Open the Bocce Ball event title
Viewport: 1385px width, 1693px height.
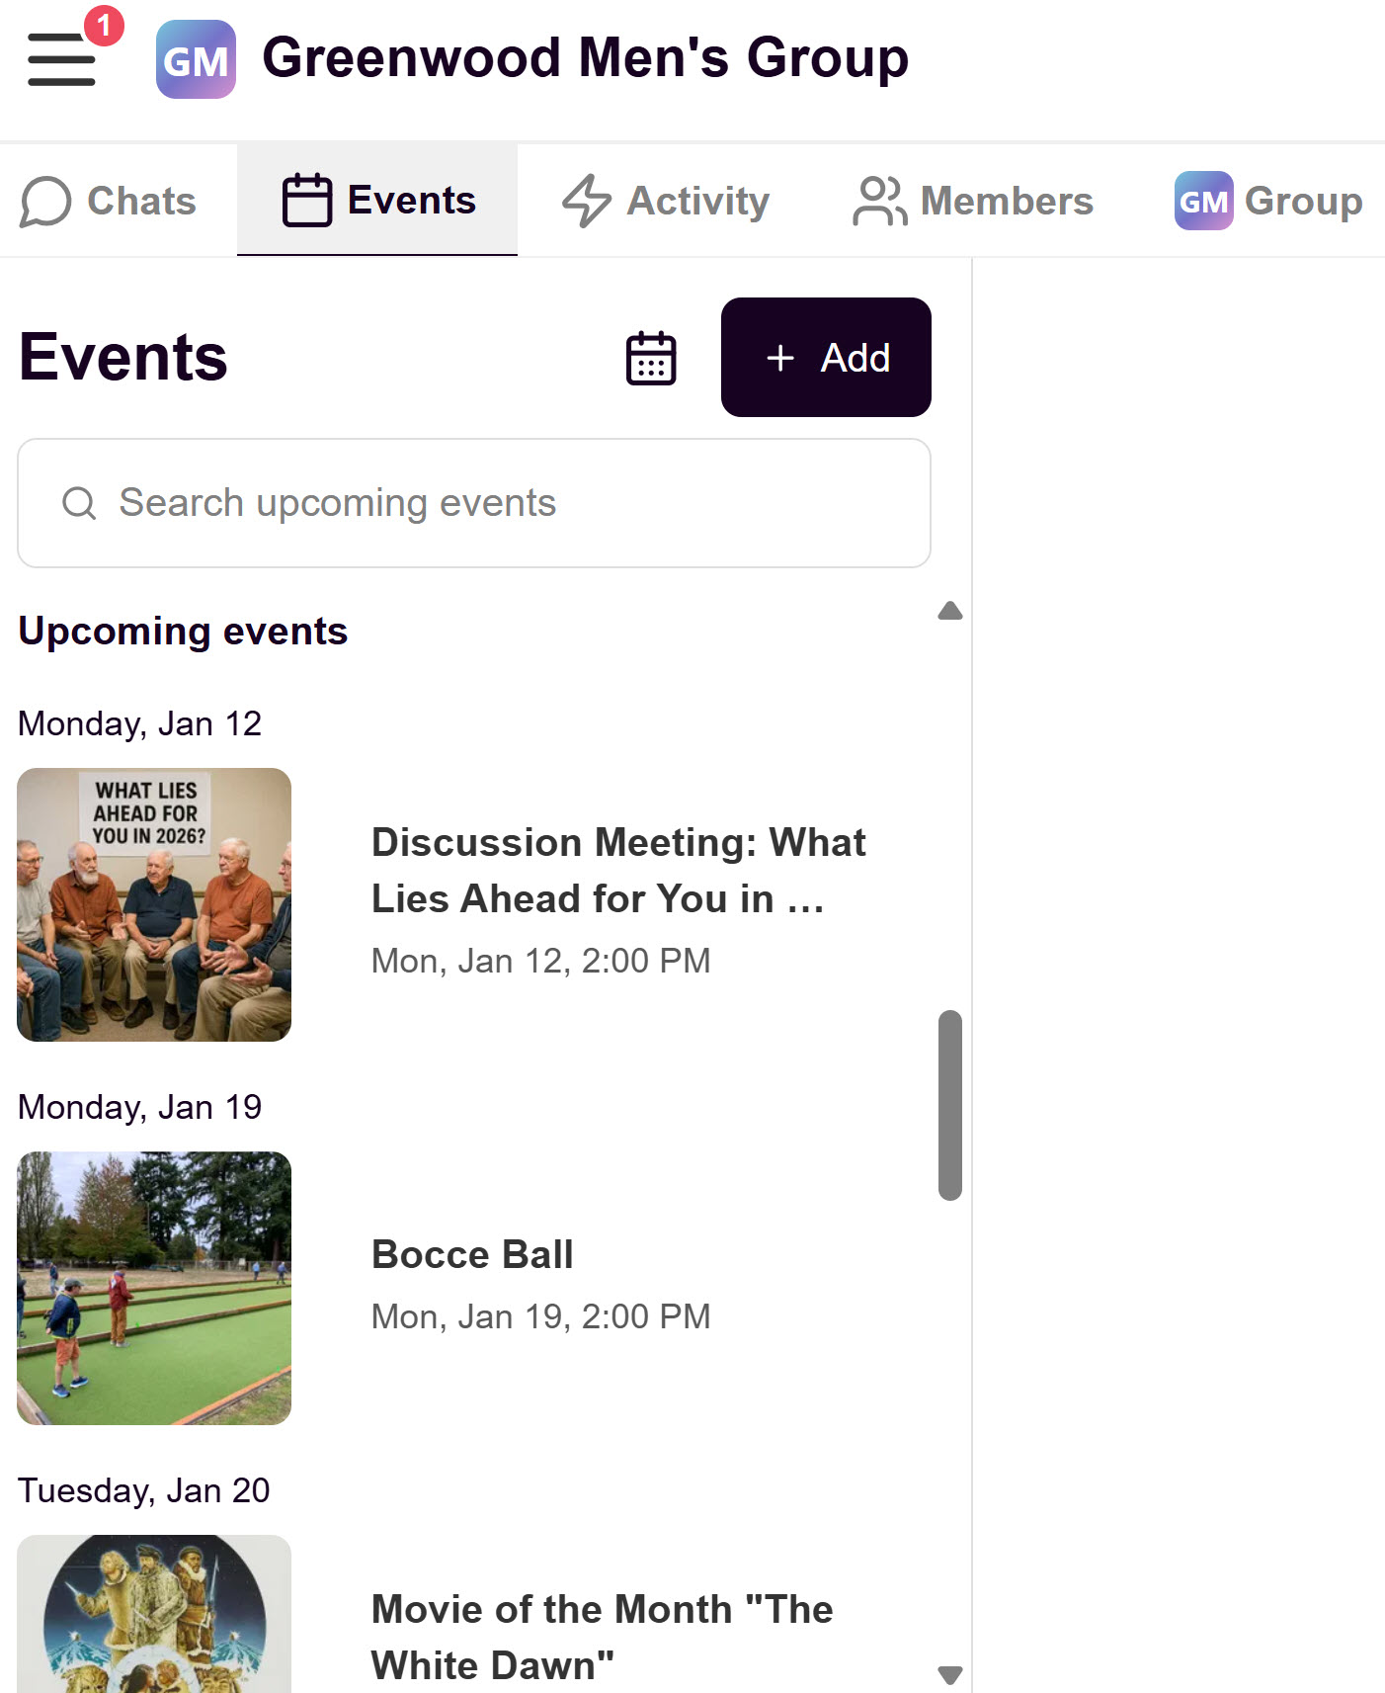pos(472,1254)
